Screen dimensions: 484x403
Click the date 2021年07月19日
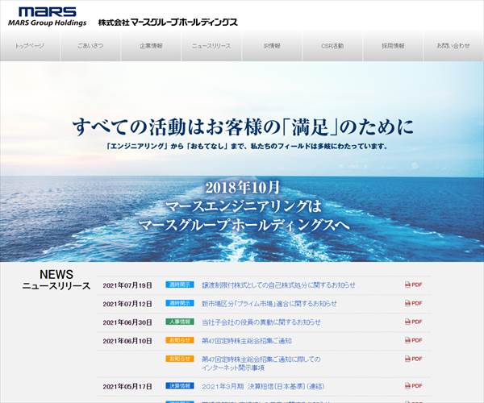[x=127, y=285]
